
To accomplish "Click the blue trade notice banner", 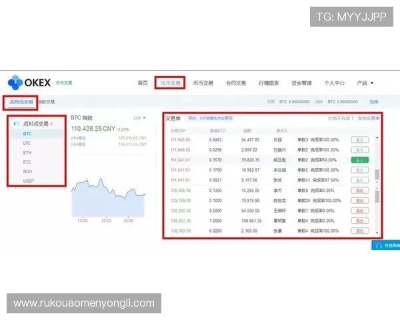I will click(x=210, y=118).
